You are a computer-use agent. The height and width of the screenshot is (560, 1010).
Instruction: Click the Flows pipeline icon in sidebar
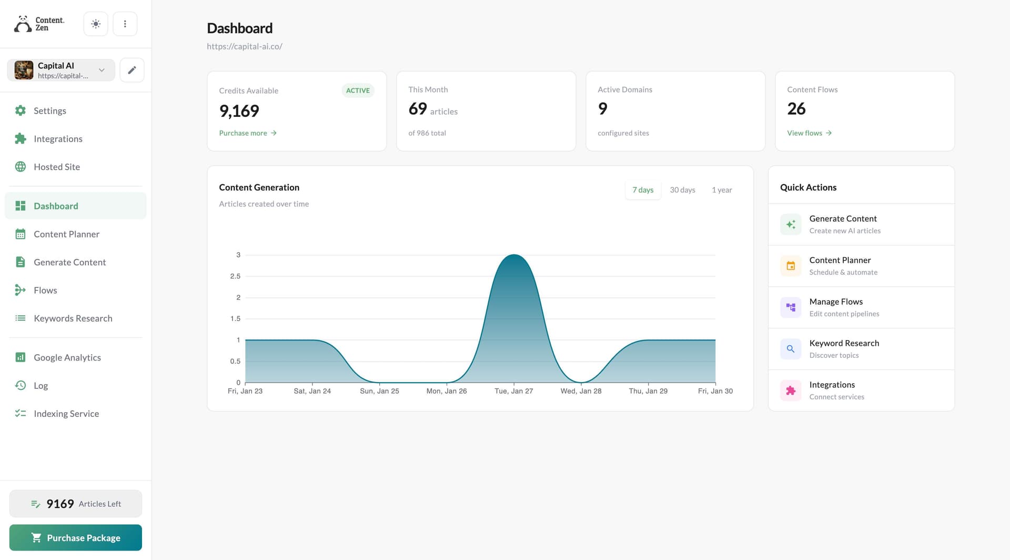(20, 290)
